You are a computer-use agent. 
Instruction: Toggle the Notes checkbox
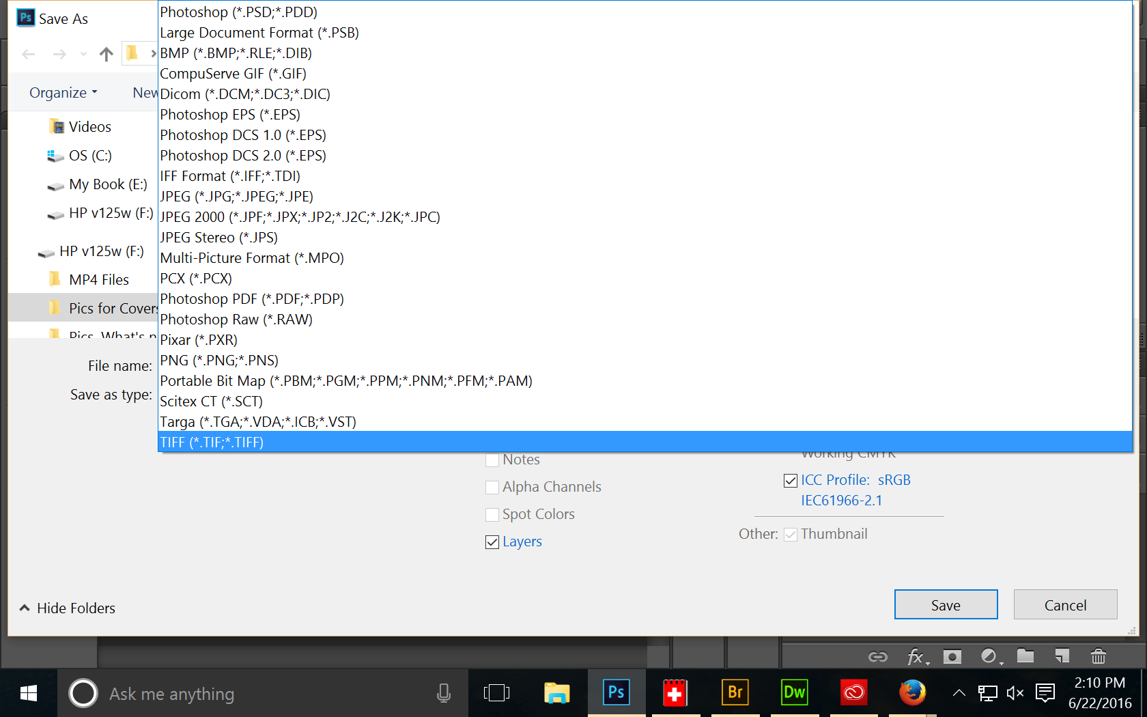492,460
